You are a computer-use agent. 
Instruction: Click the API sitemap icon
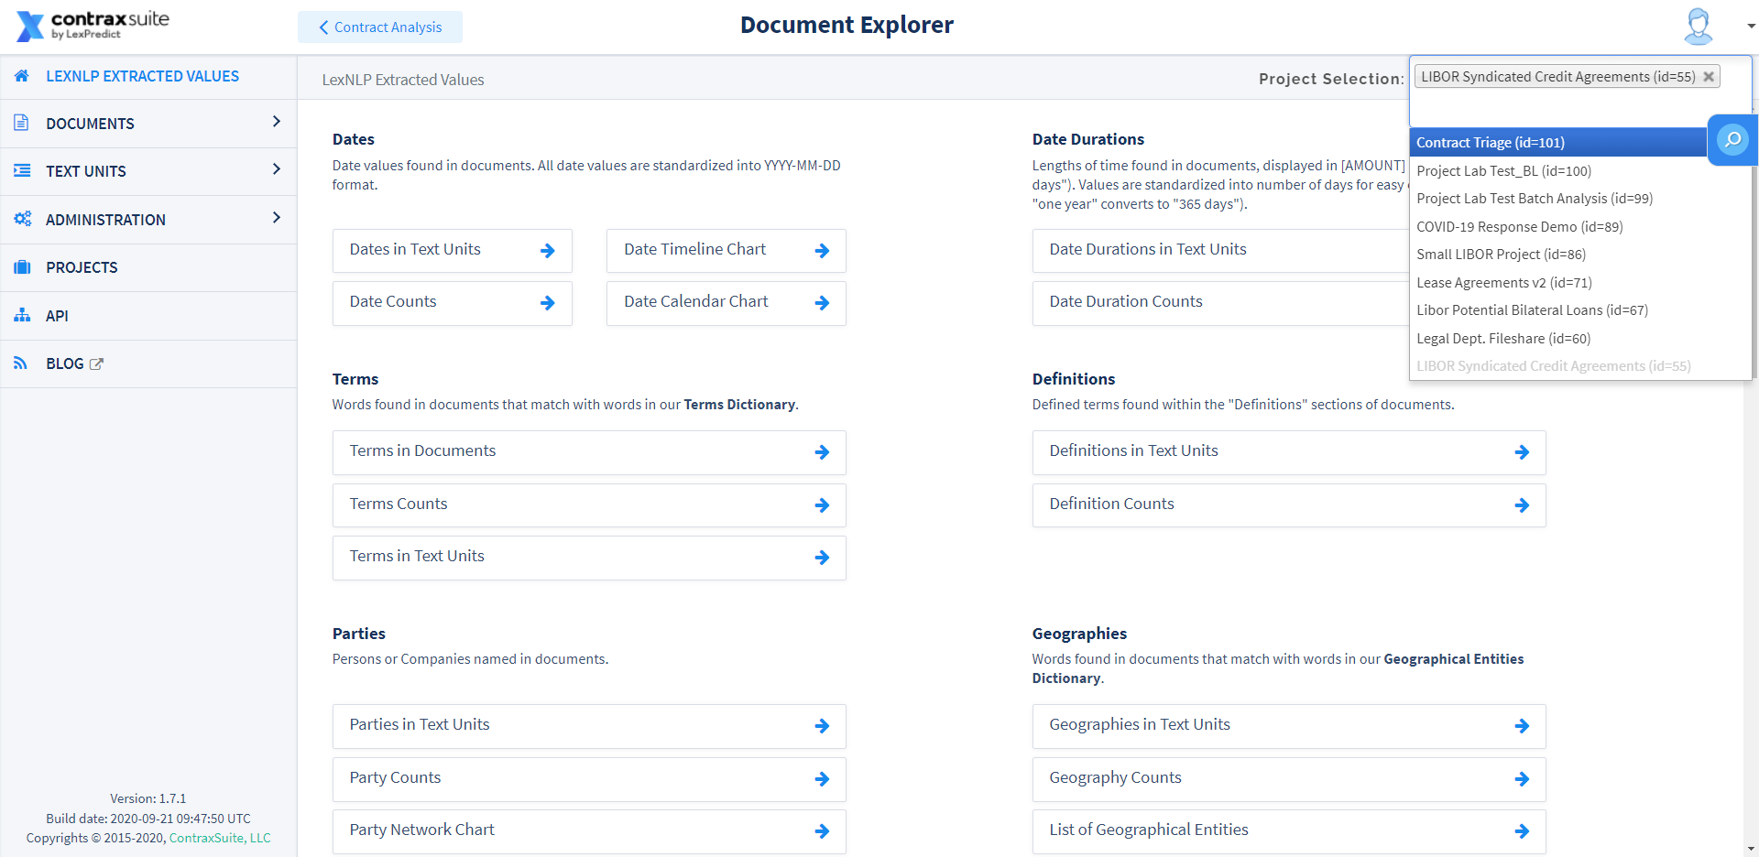tap(22, 315)
